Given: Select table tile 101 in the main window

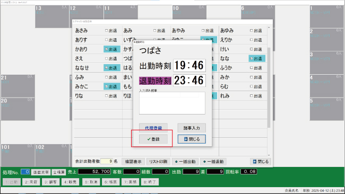Looking at the screenshot, I should coord(18,155).
